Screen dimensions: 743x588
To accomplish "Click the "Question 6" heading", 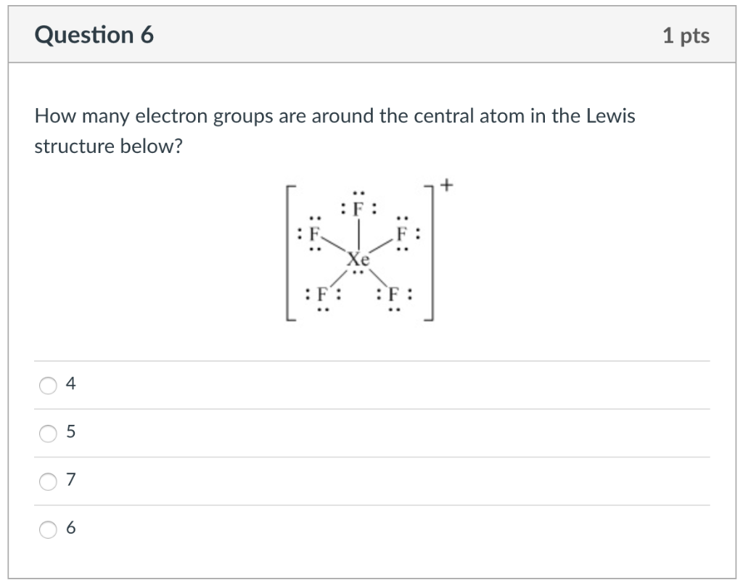I will [x=94, y=36].
